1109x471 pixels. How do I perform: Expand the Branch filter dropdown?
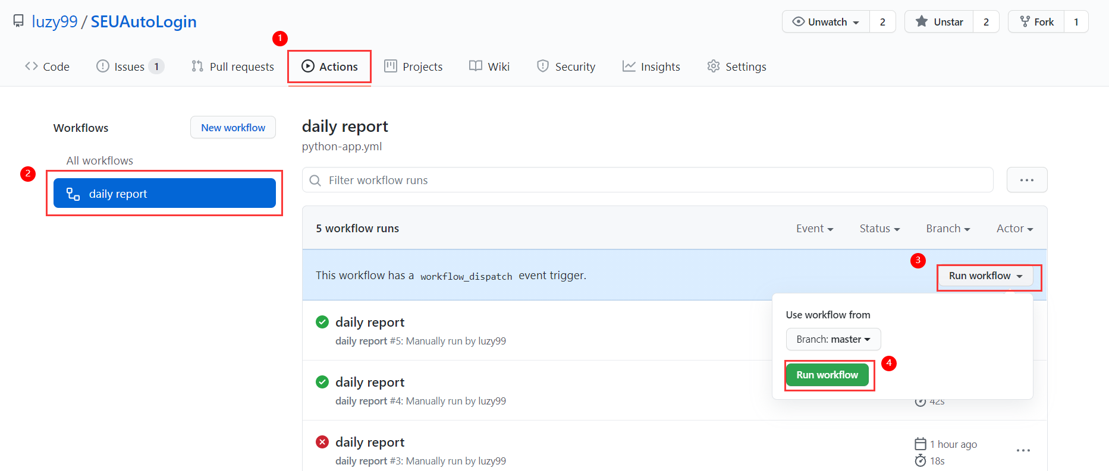[x=948, y=229]
